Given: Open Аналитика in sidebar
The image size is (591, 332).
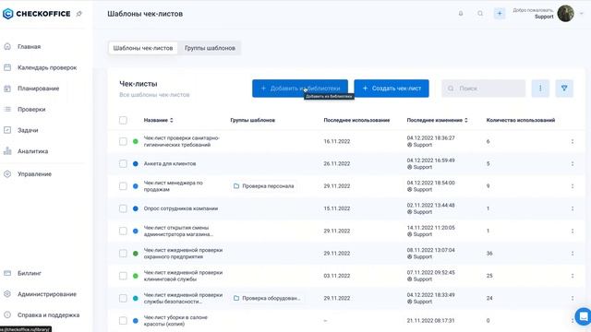Looking at the screenshot, I should click(33, 151).
